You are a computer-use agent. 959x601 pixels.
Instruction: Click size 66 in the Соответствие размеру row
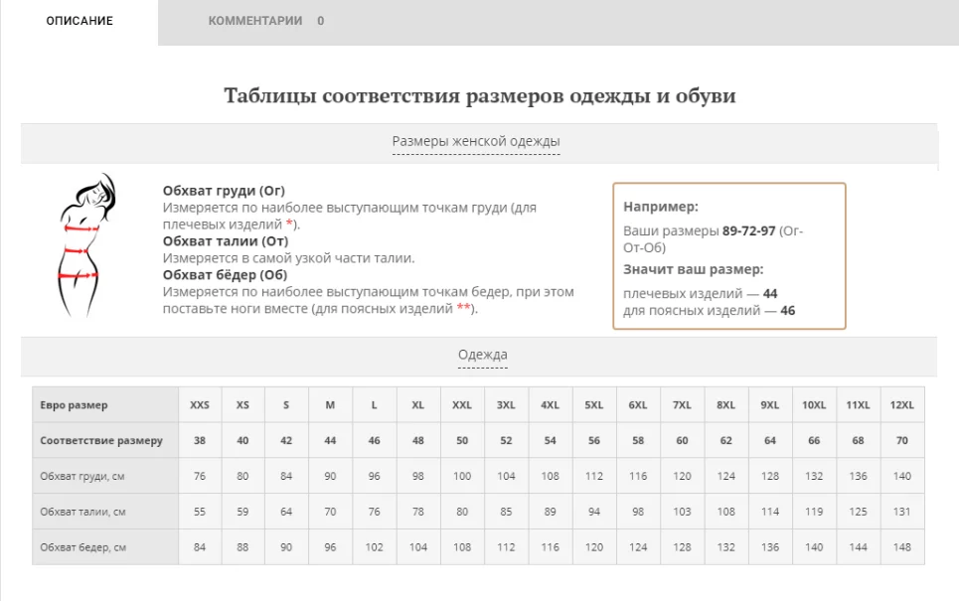pos(815,440)
